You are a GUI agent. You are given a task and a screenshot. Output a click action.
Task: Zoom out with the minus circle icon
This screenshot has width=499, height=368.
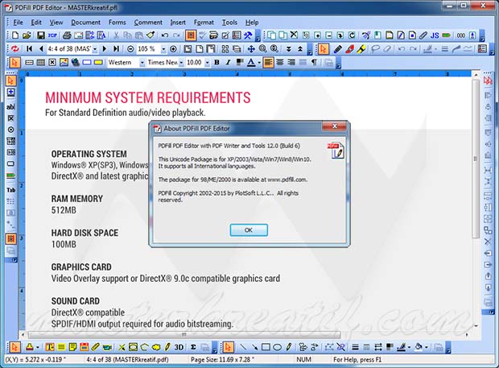(x=130, y=48)
